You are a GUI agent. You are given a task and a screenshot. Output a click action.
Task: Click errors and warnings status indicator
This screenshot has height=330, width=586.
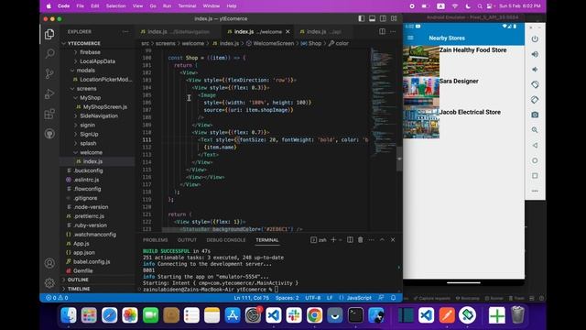[57, 298]
